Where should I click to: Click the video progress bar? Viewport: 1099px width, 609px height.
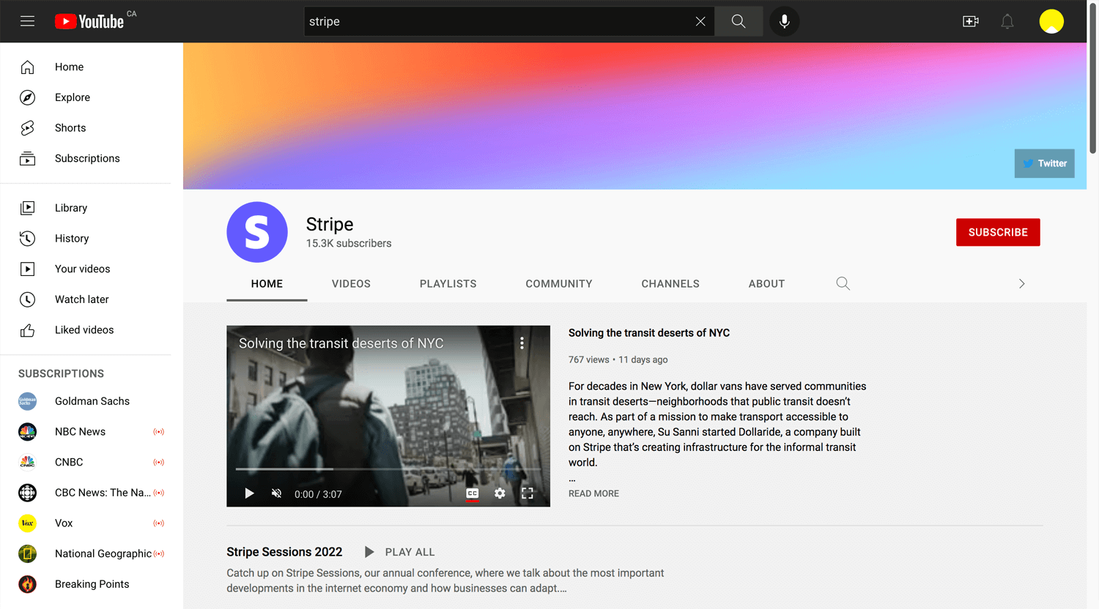click(388, 469)
